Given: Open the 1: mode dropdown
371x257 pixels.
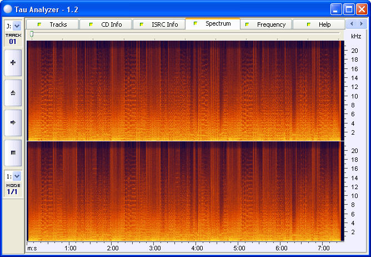Looking at the screenshot, I should click(x=17, y=176).
